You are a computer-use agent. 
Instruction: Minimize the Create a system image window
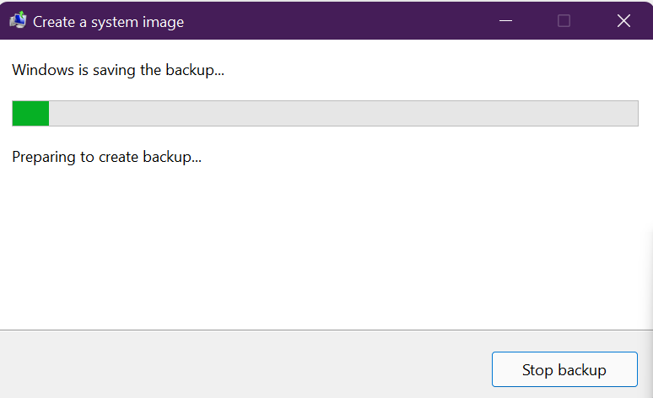[x=506, y=21]
